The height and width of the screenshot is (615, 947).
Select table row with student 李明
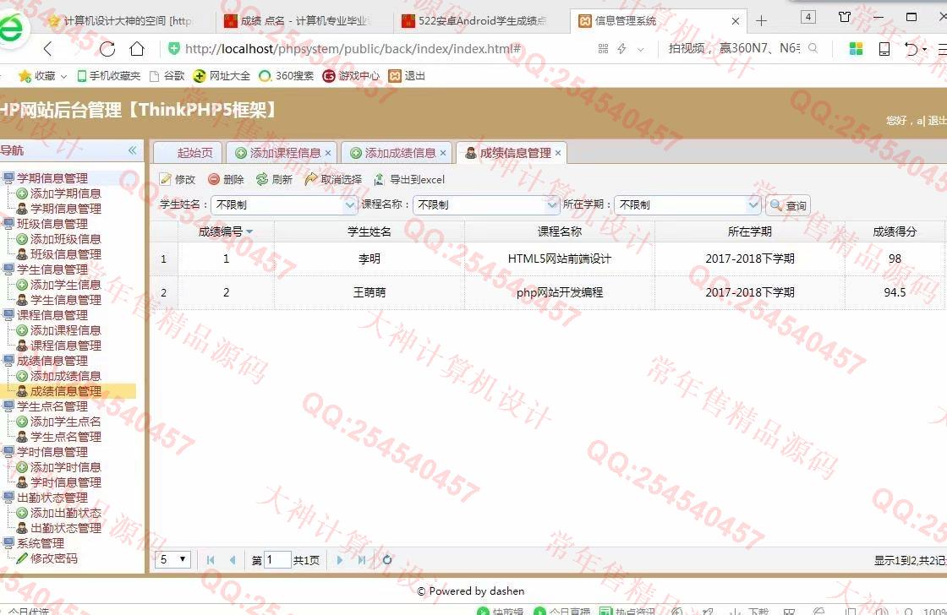(549, 259)
